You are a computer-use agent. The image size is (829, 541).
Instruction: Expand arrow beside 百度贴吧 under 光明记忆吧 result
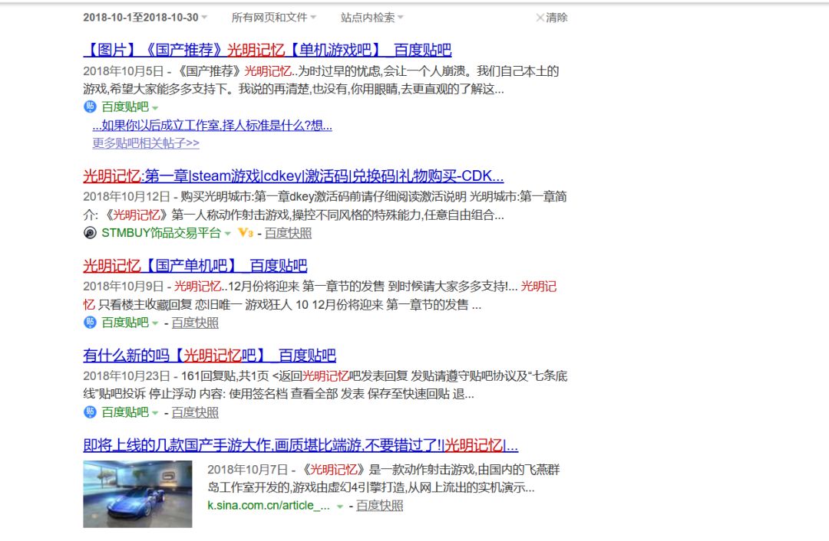[x=155, y=413]
